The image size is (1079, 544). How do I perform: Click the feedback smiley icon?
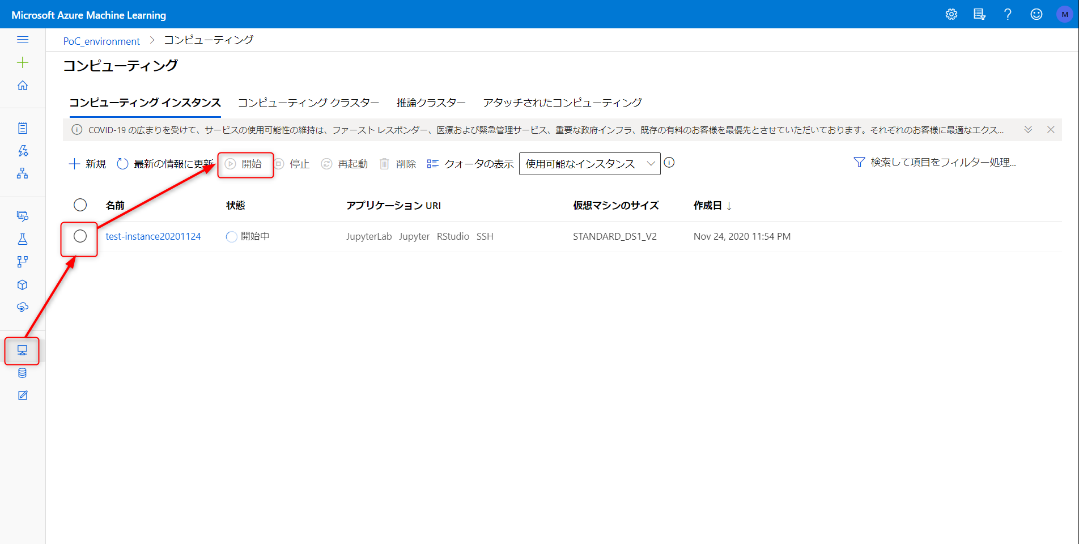coord(1036,15)
